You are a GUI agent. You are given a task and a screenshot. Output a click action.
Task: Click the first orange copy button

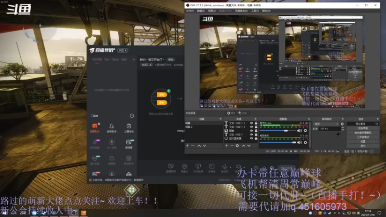click(162, 95)
